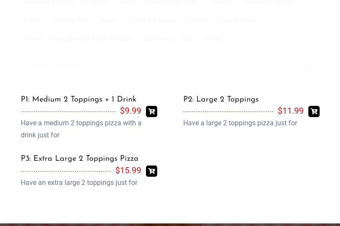Focus the menu search field
The height and width of the screenshot is (226, 340).
(x=160, y=66)
